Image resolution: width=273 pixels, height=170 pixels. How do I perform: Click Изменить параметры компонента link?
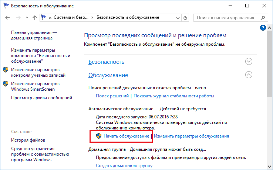point(41,56)
